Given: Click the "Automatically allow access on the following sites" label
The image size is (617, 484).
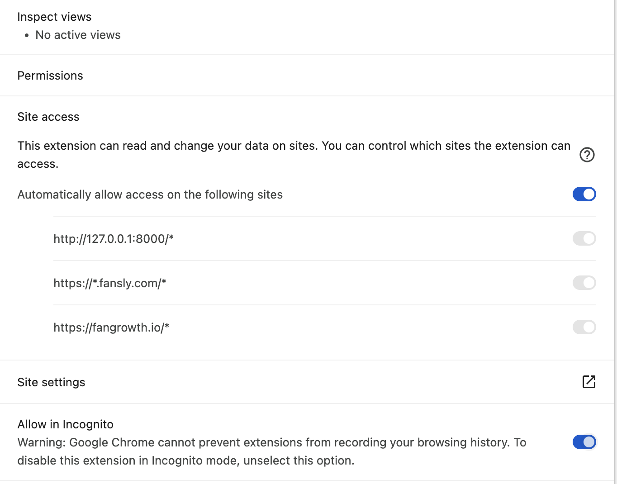Looking at the screenshot, I should [x=150, y=195].
